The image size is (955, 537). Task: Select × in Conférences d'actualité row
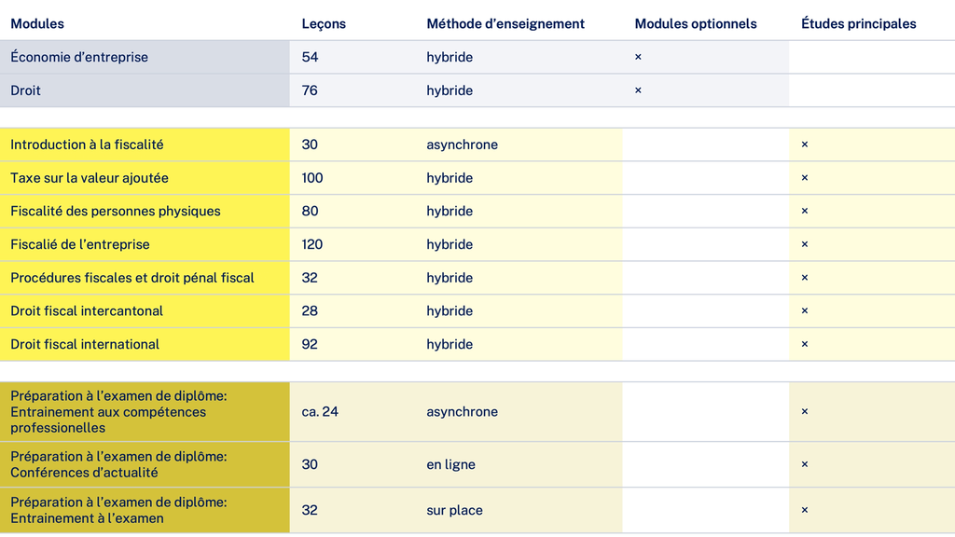point(804,464)
